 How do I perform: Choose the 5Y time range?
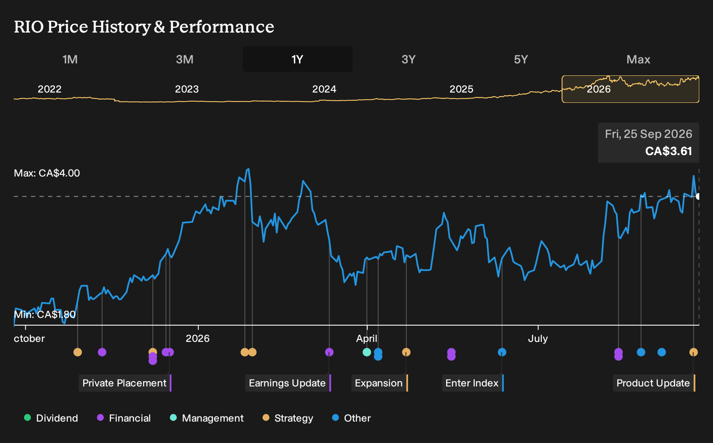[521, 59]
